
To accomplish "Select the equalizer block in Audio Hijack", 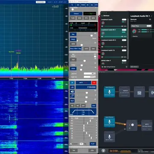I will click(x=139, y=92).
